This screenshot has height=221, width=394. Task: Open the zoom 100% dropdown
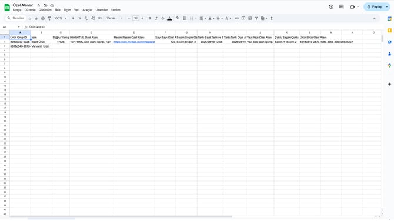61,18
